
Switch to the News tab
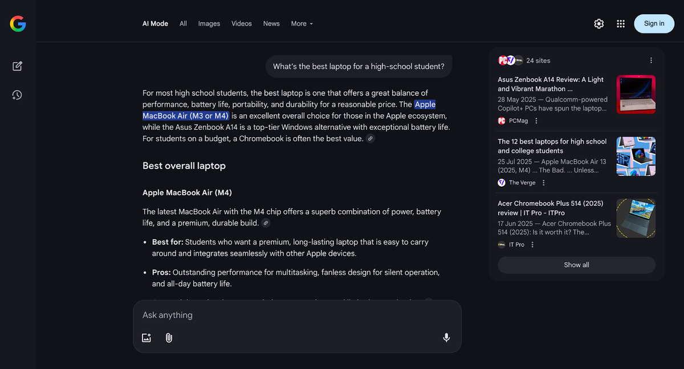tap(271, 23)
